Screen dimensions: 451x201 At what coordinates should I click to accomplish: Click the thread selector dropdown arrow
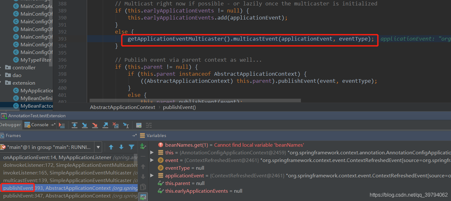[x=98, y=147]
